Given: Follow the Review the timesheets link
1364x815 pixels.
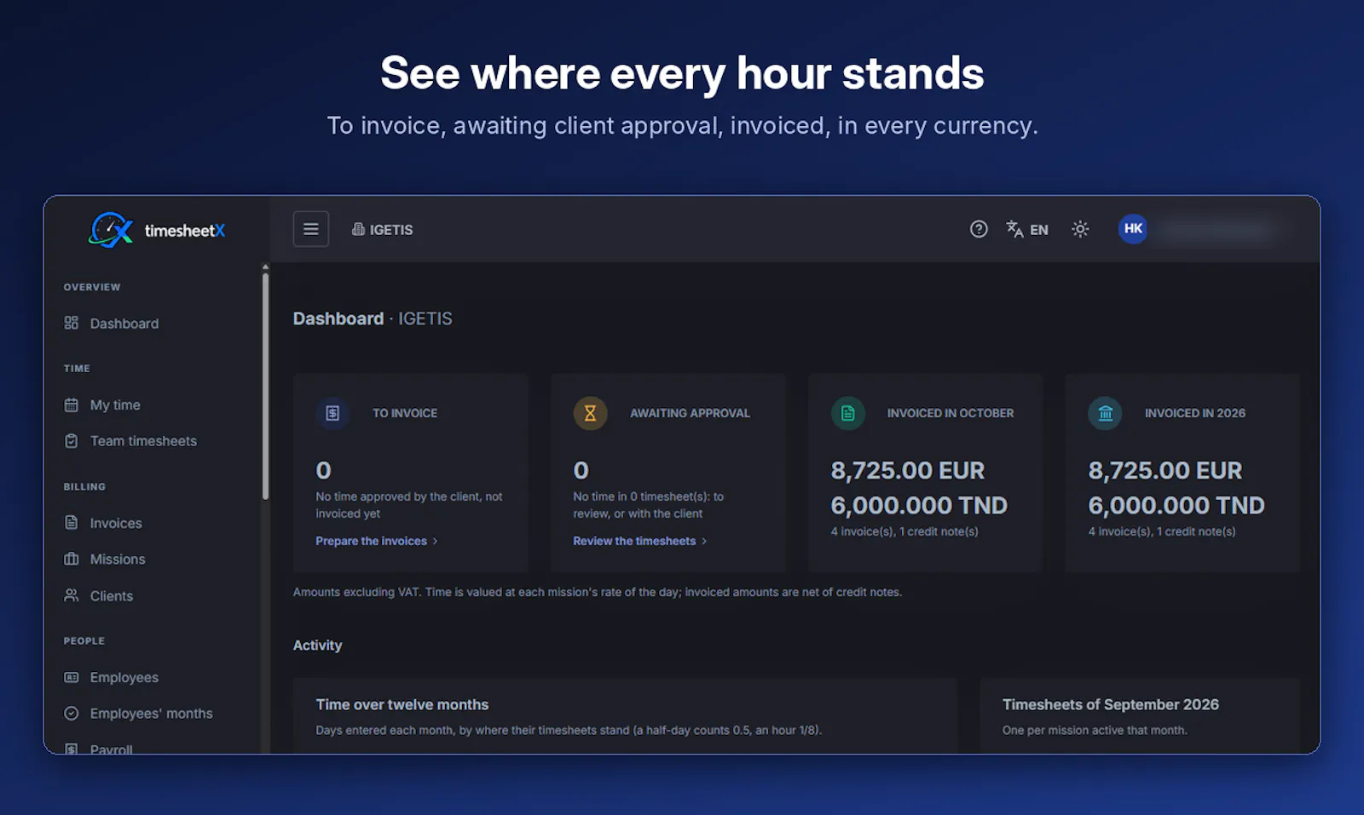Looking at the screenshot, I should [640, 541].
